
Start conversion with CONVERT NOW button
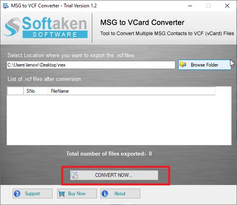(114, 175)
